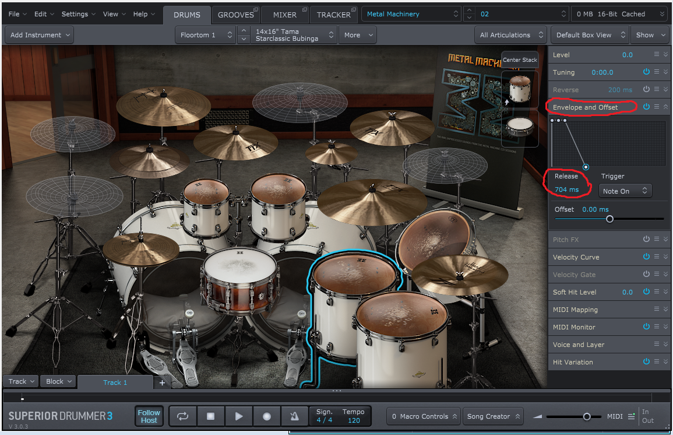Screen dimensions: 673x435
Task: Open the All Articulations dropdown
Action: [x=512, y=35]
